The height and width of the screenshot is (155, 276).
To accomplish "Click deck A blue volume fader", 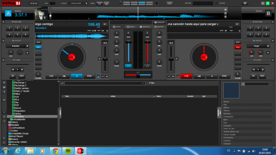I will tap(128, 42).
